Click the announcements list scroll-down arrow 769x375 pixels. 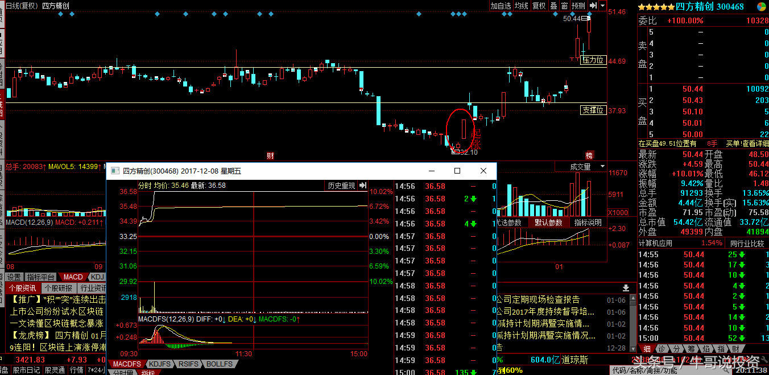633,348
